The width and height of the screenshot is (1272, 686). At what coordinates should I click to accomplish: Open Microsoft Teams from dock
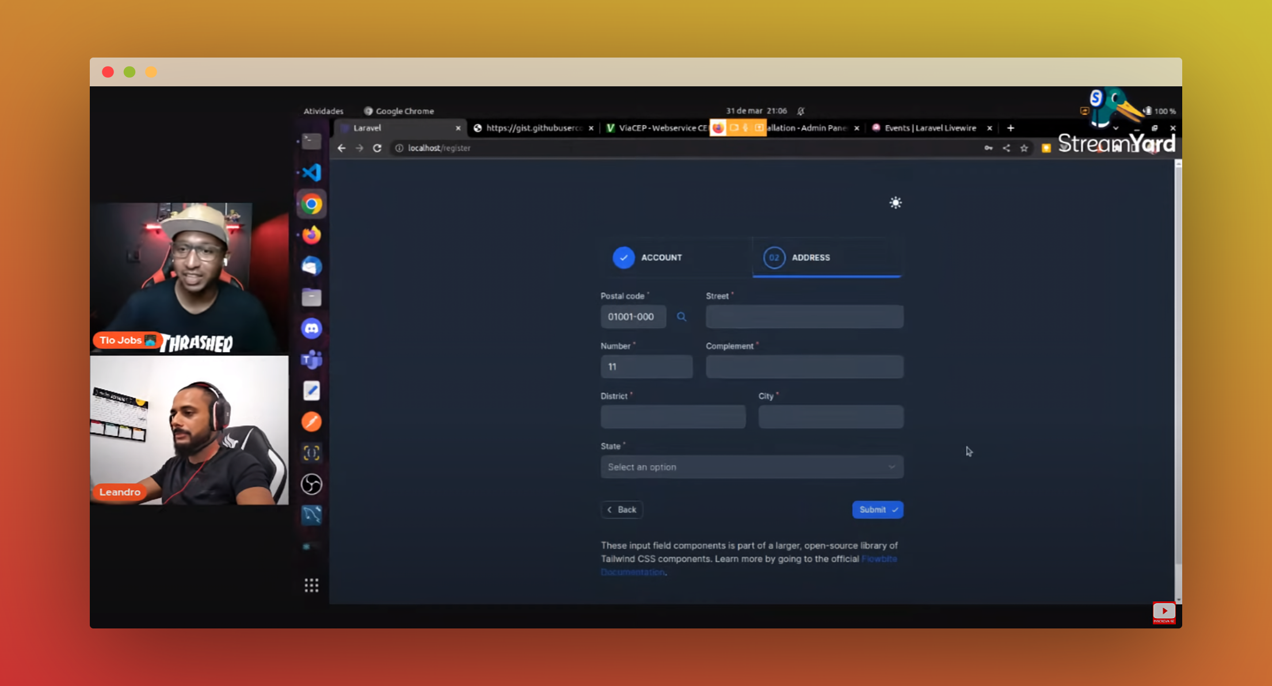click(311, 360)
